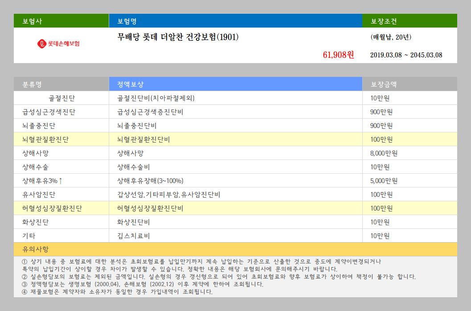Viewport: 471px width, 311px height.
Task: Click the payment terms (매월납, 20년)
Action: click(x=391, y=37)
